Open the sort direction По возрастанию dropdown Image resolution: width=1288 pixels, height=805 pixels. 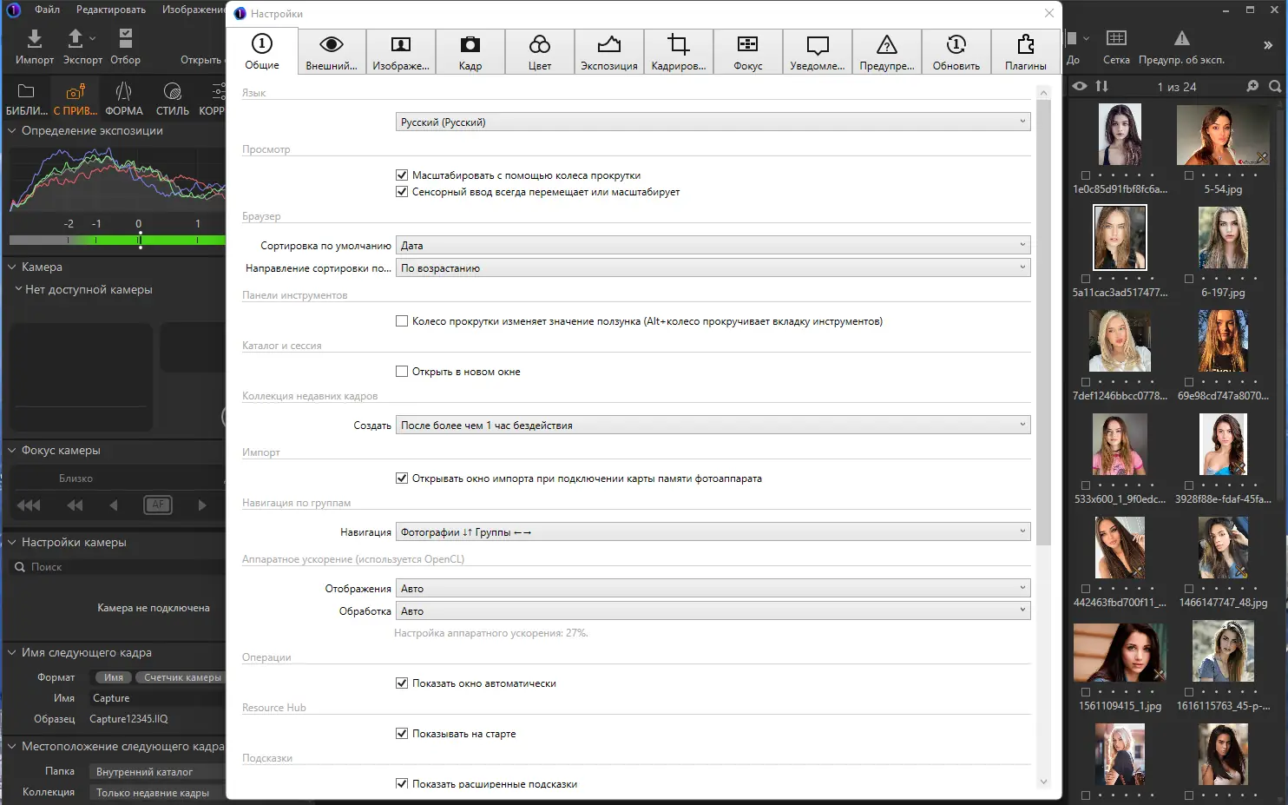click(713, 268)
